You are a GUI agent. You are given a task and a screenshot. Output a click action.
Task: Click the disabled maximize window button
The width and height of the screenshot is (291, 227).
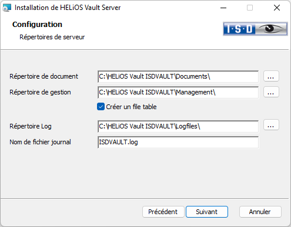pos(250,8)
